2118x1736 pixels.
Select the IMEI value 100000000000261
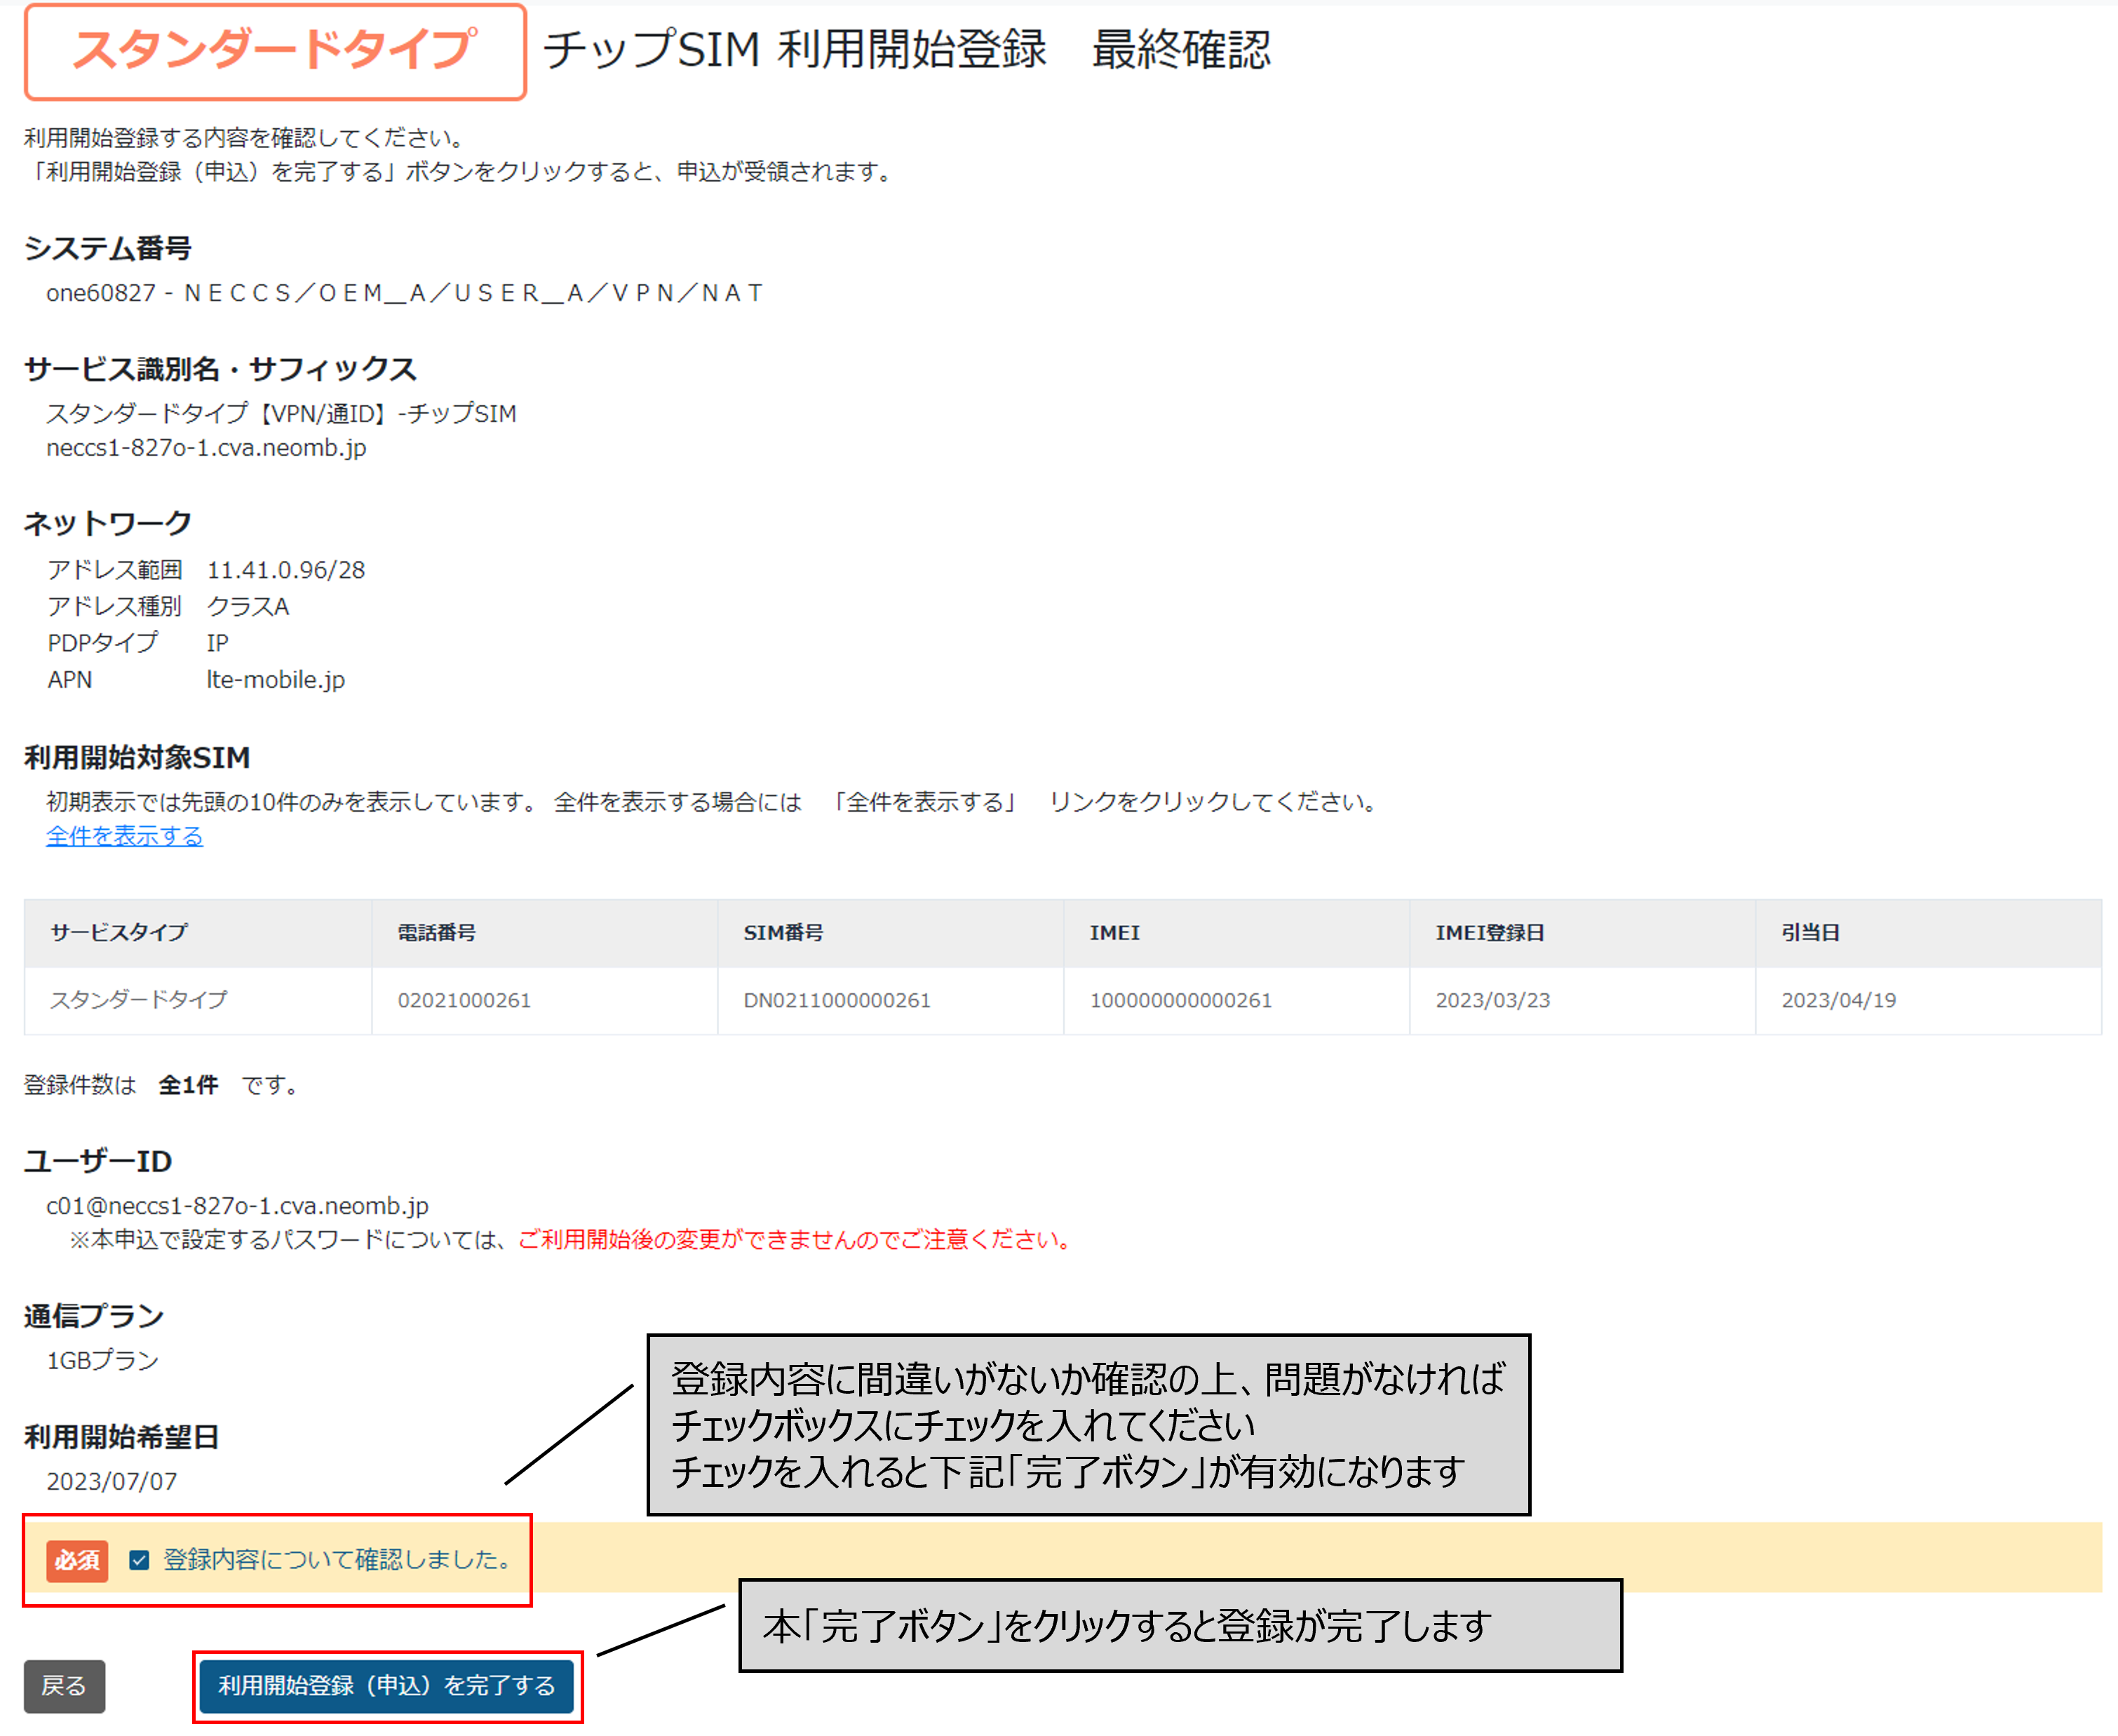1180,999
